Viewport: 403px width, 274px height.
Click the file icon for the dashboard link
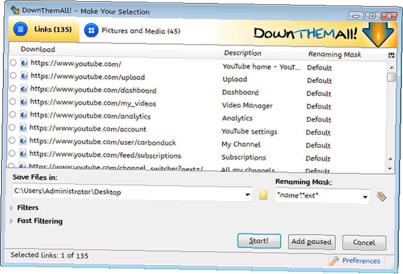click(x=24, y=89)
